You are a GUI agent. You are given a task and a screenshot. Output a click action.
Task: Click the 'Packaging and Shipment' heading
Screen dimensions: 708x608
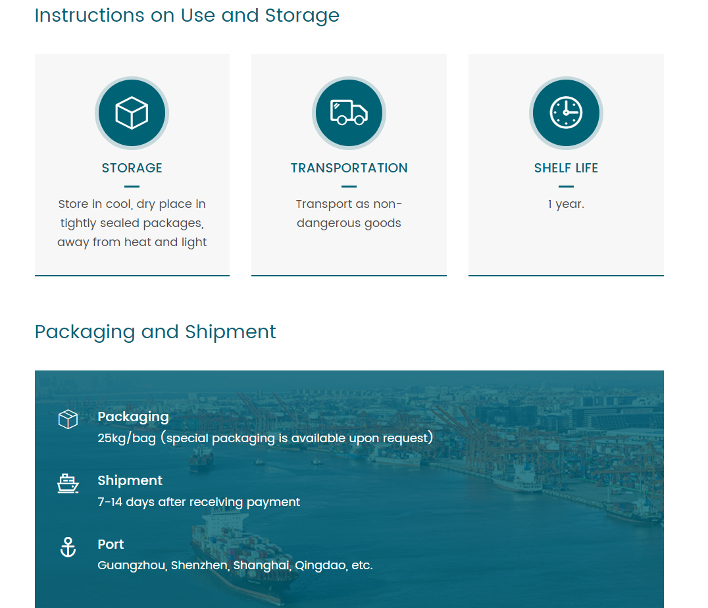155,332
